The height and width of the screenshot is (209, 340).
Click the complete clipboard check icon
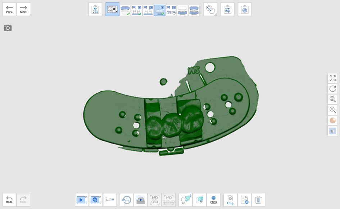[x=245, y=9]
